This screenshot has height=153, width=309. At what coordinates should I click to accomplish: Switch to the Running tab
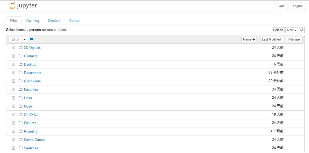pyautogui.click(x=33, y=21)
